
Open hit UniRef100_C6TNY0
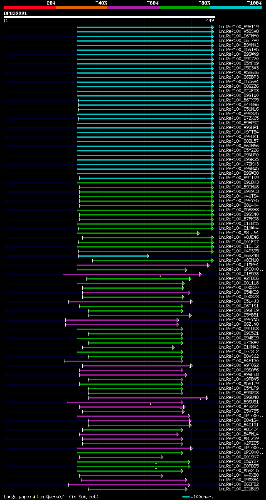coord(239,36)
